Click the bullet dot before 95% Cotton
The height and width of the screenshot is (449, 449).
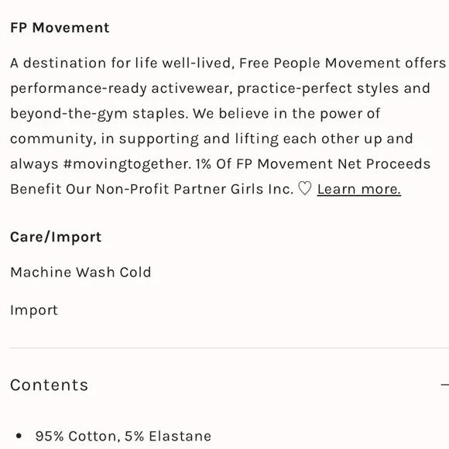point(19,436)
